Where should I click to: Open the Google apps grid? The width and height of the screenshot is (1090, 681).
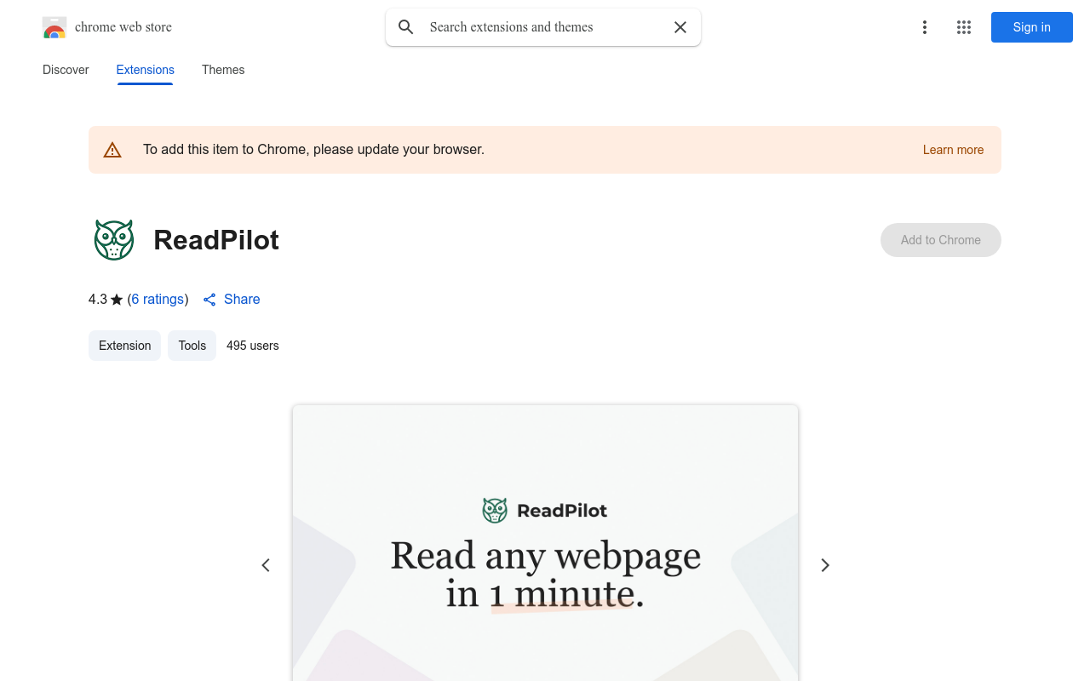(964, 27)
